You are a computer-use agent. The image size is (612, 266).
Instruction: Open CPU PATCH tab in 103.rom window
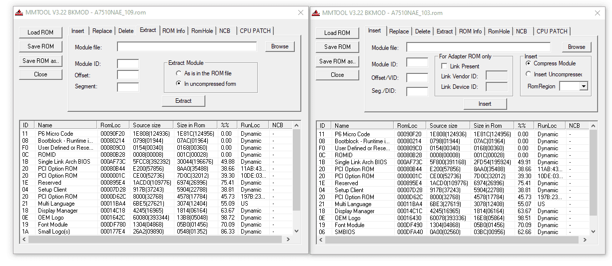tap(552, 31)
